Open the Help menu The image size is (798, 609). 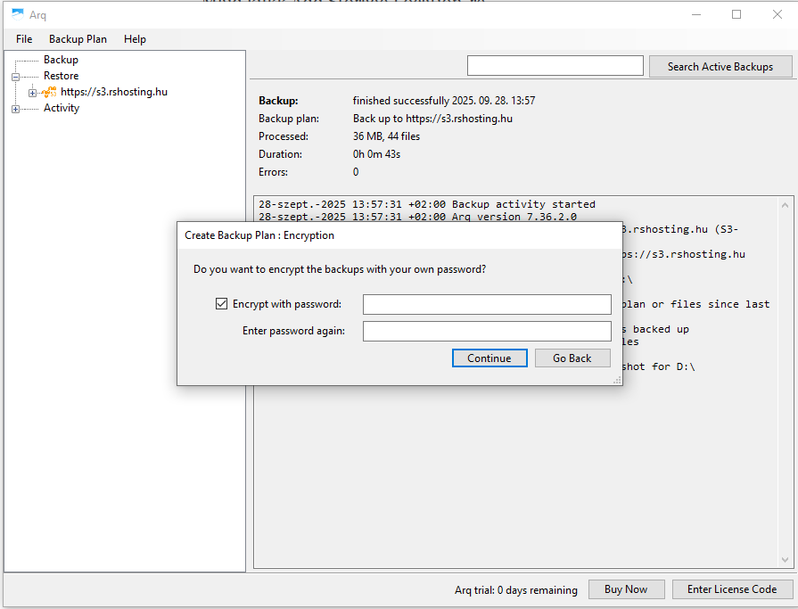click(135, 39)
